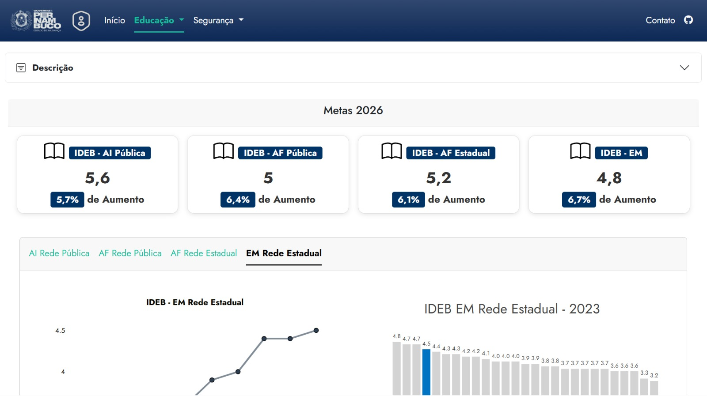Click book icon on IDEB - AF Estadual card

click(x=392, y=151)
